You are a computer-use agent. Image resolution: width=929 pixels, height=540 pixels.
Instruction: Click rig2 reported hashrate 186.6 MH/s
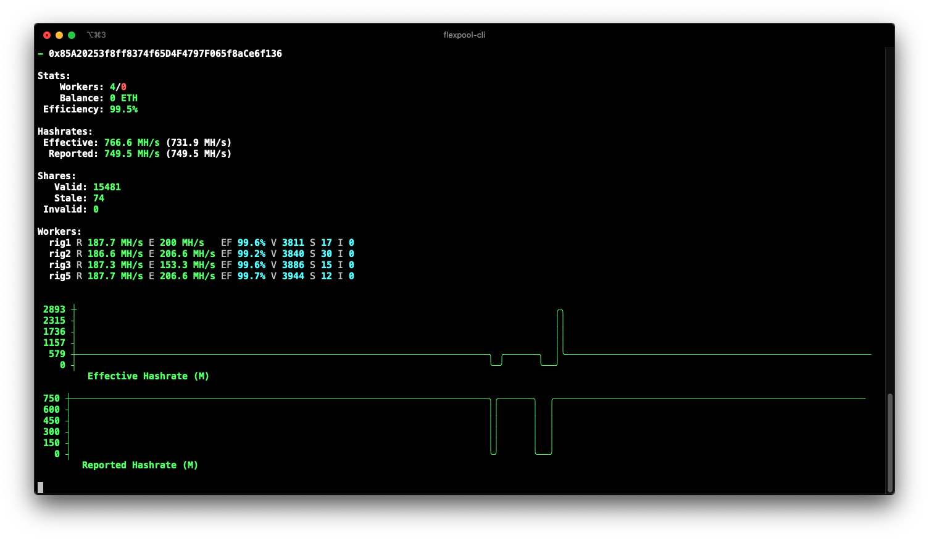coord(115,254)
